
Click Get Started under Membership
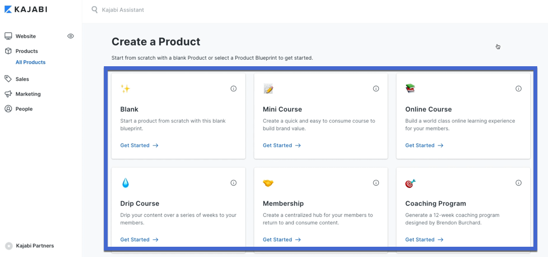point(282,240)
